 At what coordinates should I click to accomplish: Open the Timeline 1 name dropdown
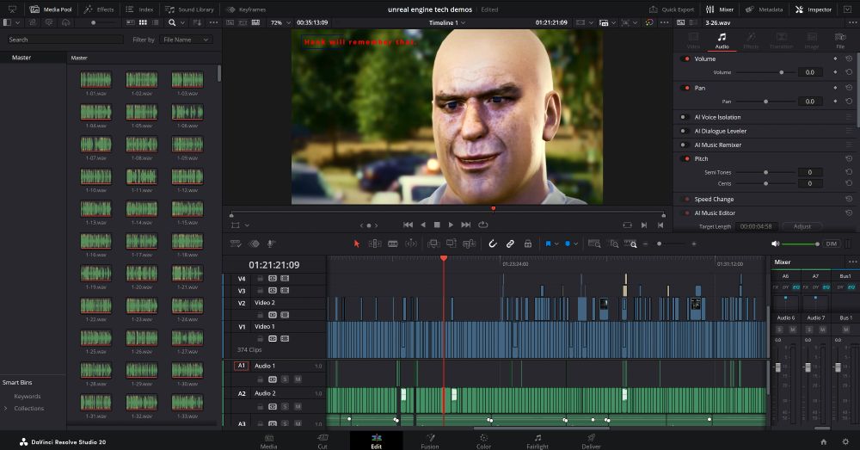(447, 22)
